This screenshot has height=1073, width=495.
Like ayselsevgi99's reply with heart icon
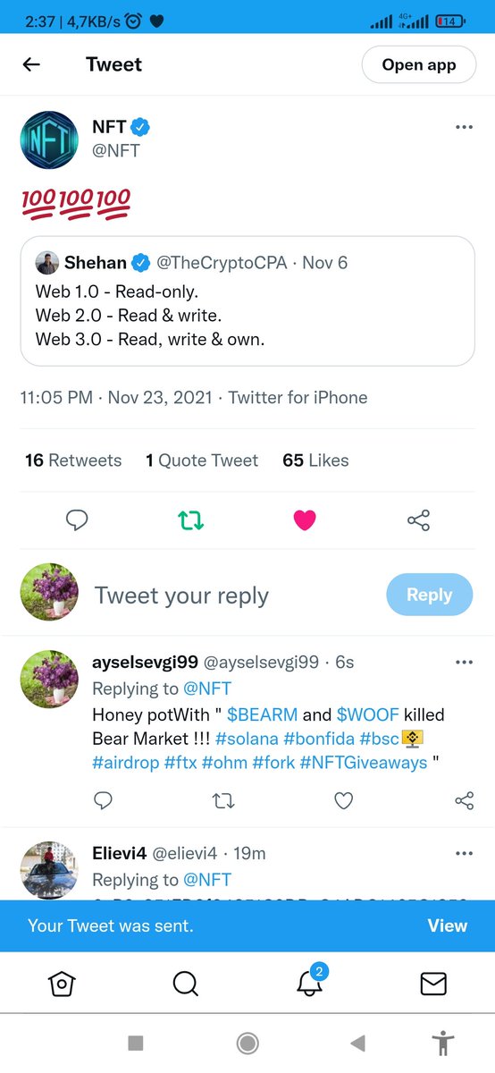coord(343,800)
